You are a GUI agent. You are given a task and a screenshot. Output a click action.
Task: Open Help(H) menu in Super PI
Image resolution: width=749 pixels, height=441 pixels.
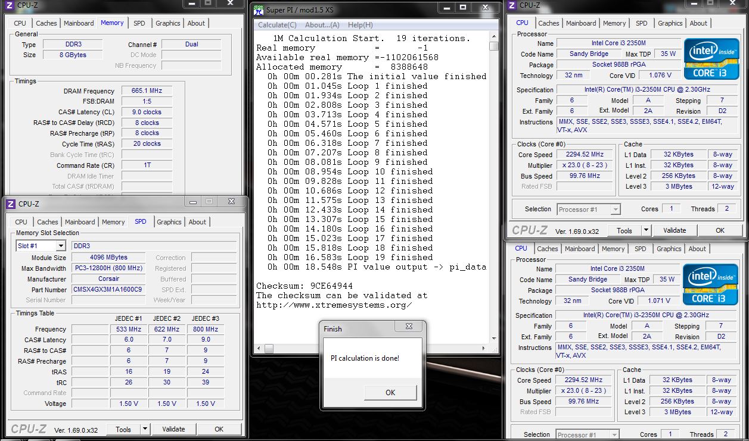click(360, 25)
